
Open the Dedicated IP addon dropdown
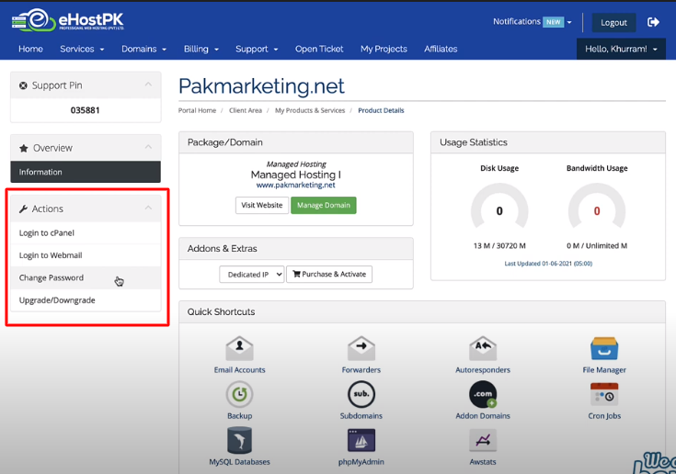click(x=252, y=275)
